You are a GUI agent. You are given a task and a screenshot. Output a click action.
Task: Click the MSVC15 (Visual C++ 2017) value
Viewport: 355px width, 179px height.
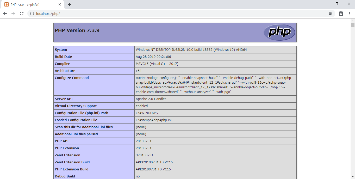point(157,64)
